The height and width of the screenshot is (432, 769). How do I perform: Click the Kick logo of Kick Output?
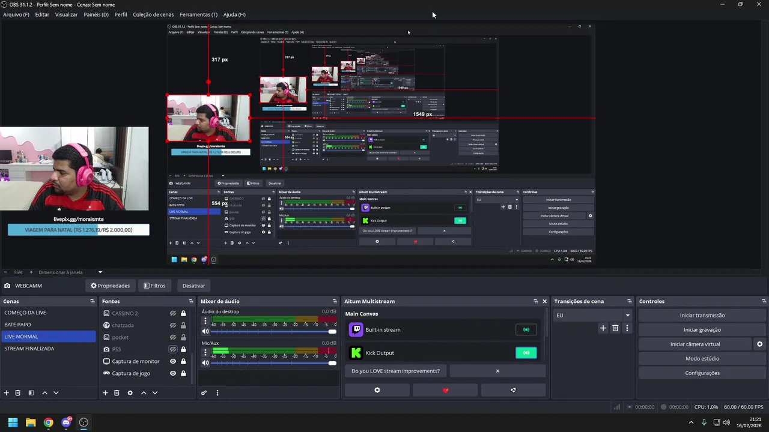pos(356,353)
